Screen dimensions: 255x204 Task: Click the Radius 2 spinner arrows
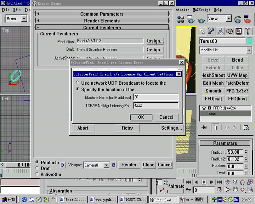pos(246,159)
